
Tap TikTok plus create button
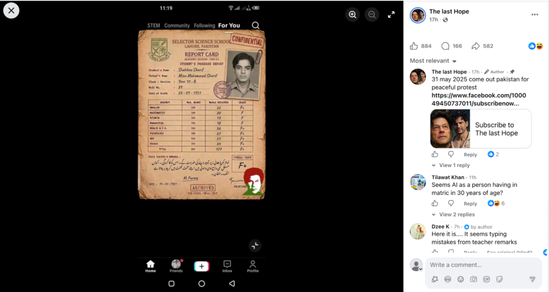point(202,266)
